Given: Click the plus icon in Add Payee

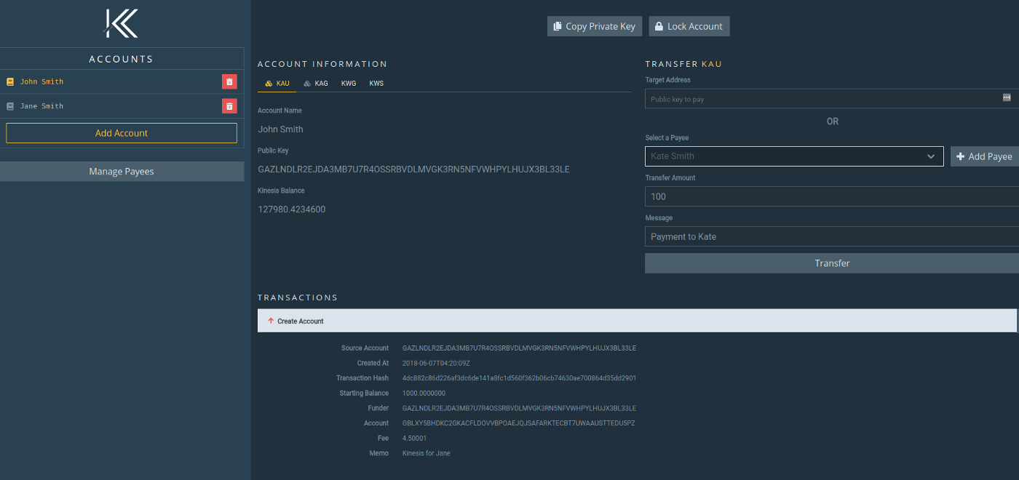Looking at the screenshot, I should pos(960,156).
